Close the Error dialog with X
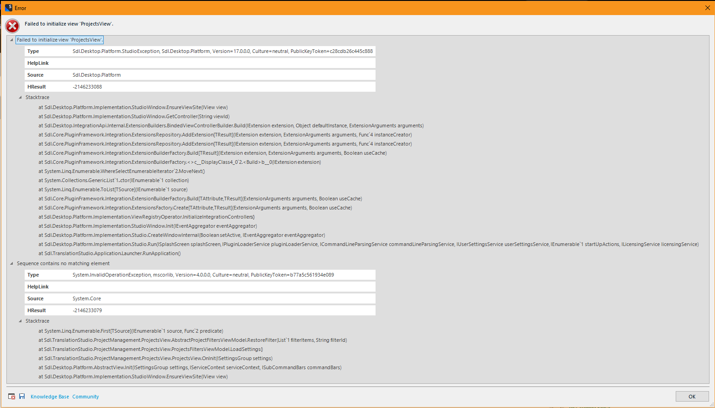The image size is (715, 408). click(x=708, y=8)
